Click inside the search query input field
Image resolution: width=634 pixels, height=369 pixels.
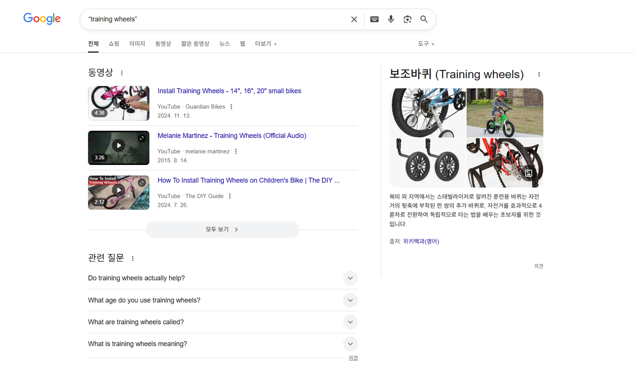coord(214,19)
